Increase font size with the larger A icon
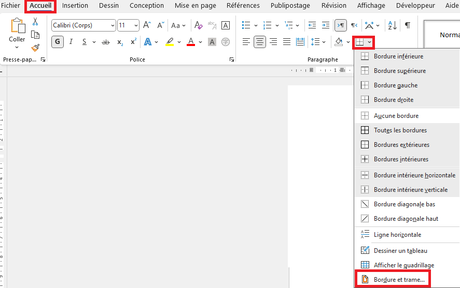 pos(147,25)
